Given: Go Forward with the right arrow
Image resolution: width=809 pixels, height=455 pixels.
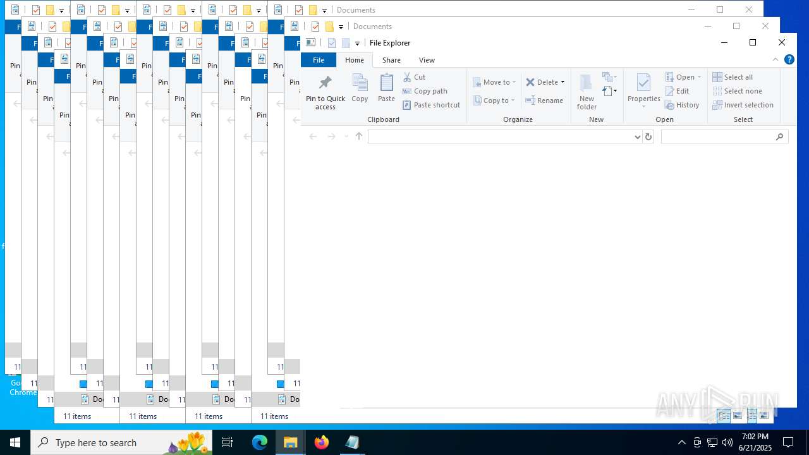Looking at the screenshot, I should coord(331,136).
